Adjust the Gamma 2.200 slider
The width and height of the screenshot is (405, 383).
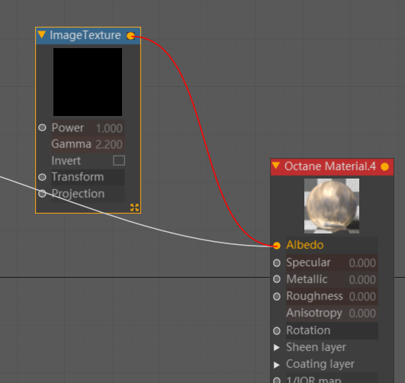(x=88, y=144)
